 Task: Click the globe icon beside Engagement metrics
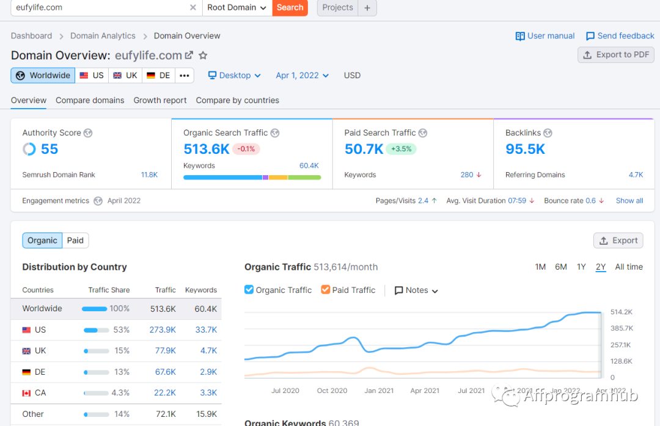click(98, 201)
